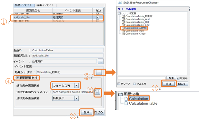Select the add_calc_btn row in the table
Screen dimensions: 199x119
coord(58,17)
